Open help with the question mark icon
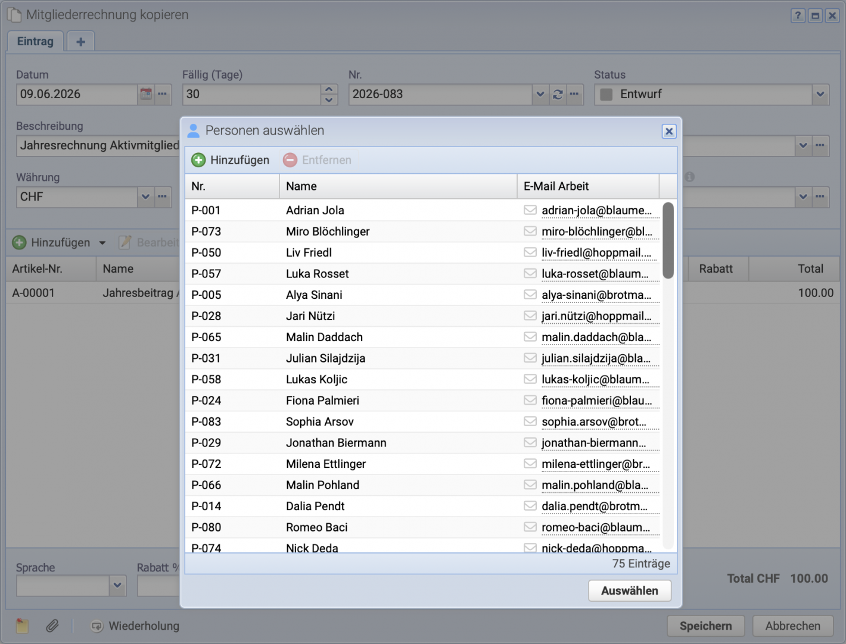Viewport: 846px width, 644px height. coord(798,15)
